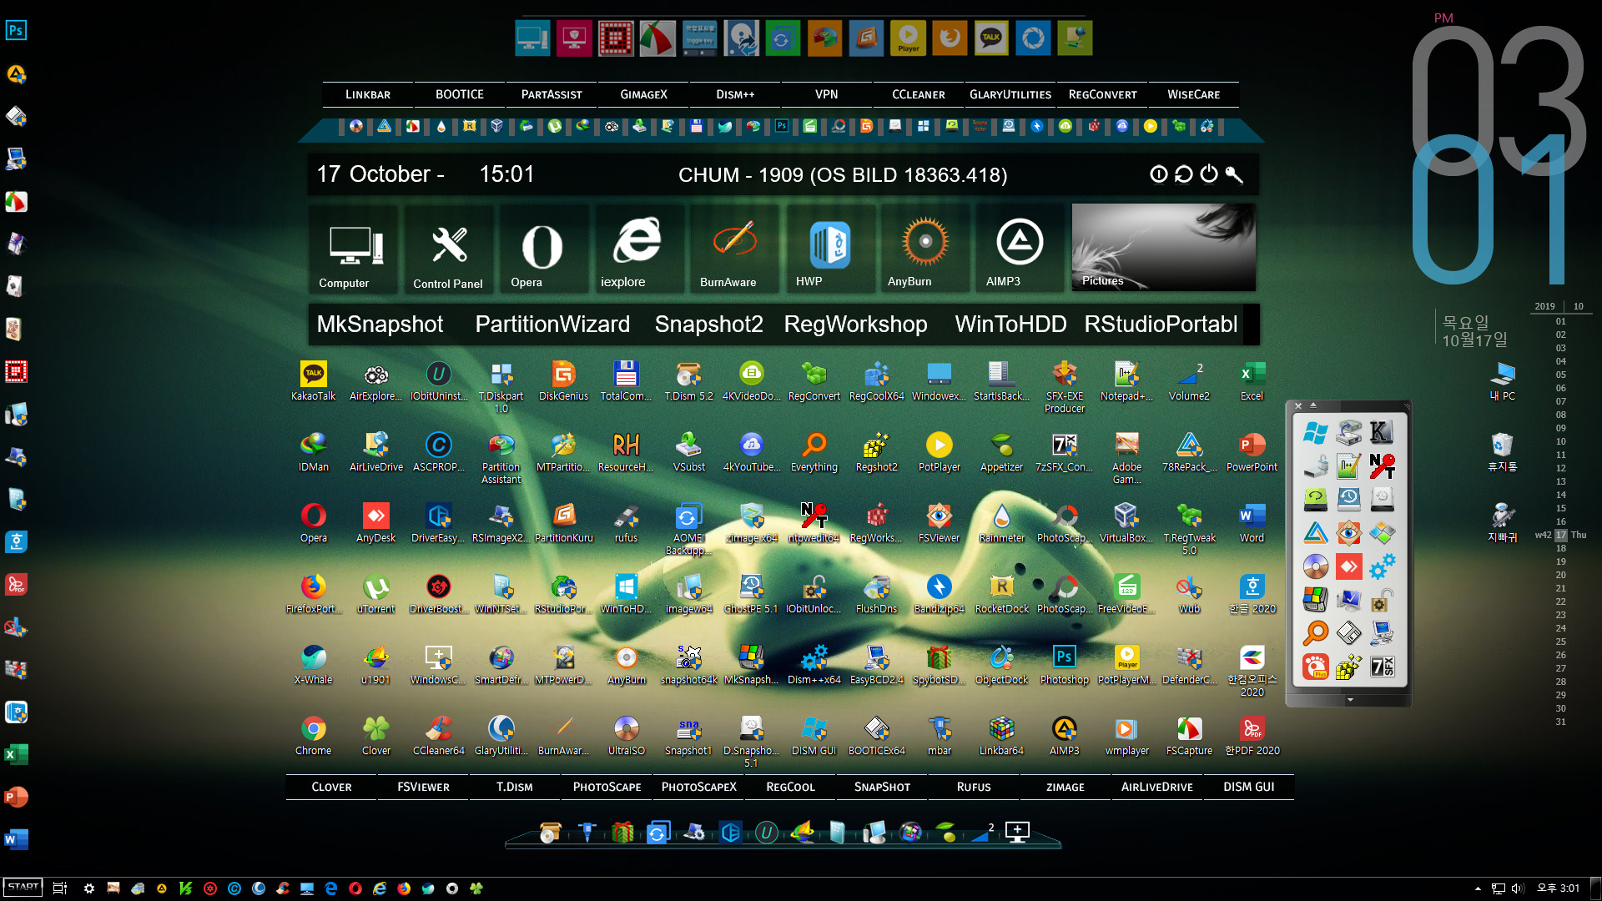1602x901 pixels.
Task: Launch DiskGenius desktop icon
Action: 563,380
